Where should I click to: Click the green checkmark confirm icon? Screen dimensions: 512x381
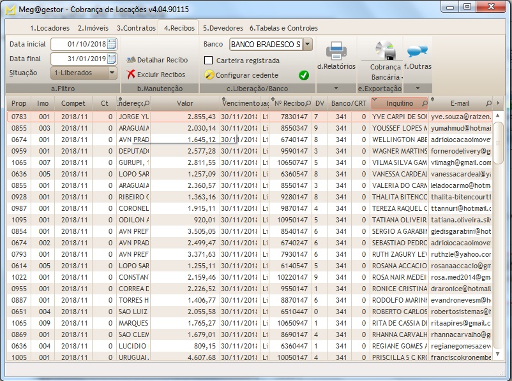click(304, 75)
